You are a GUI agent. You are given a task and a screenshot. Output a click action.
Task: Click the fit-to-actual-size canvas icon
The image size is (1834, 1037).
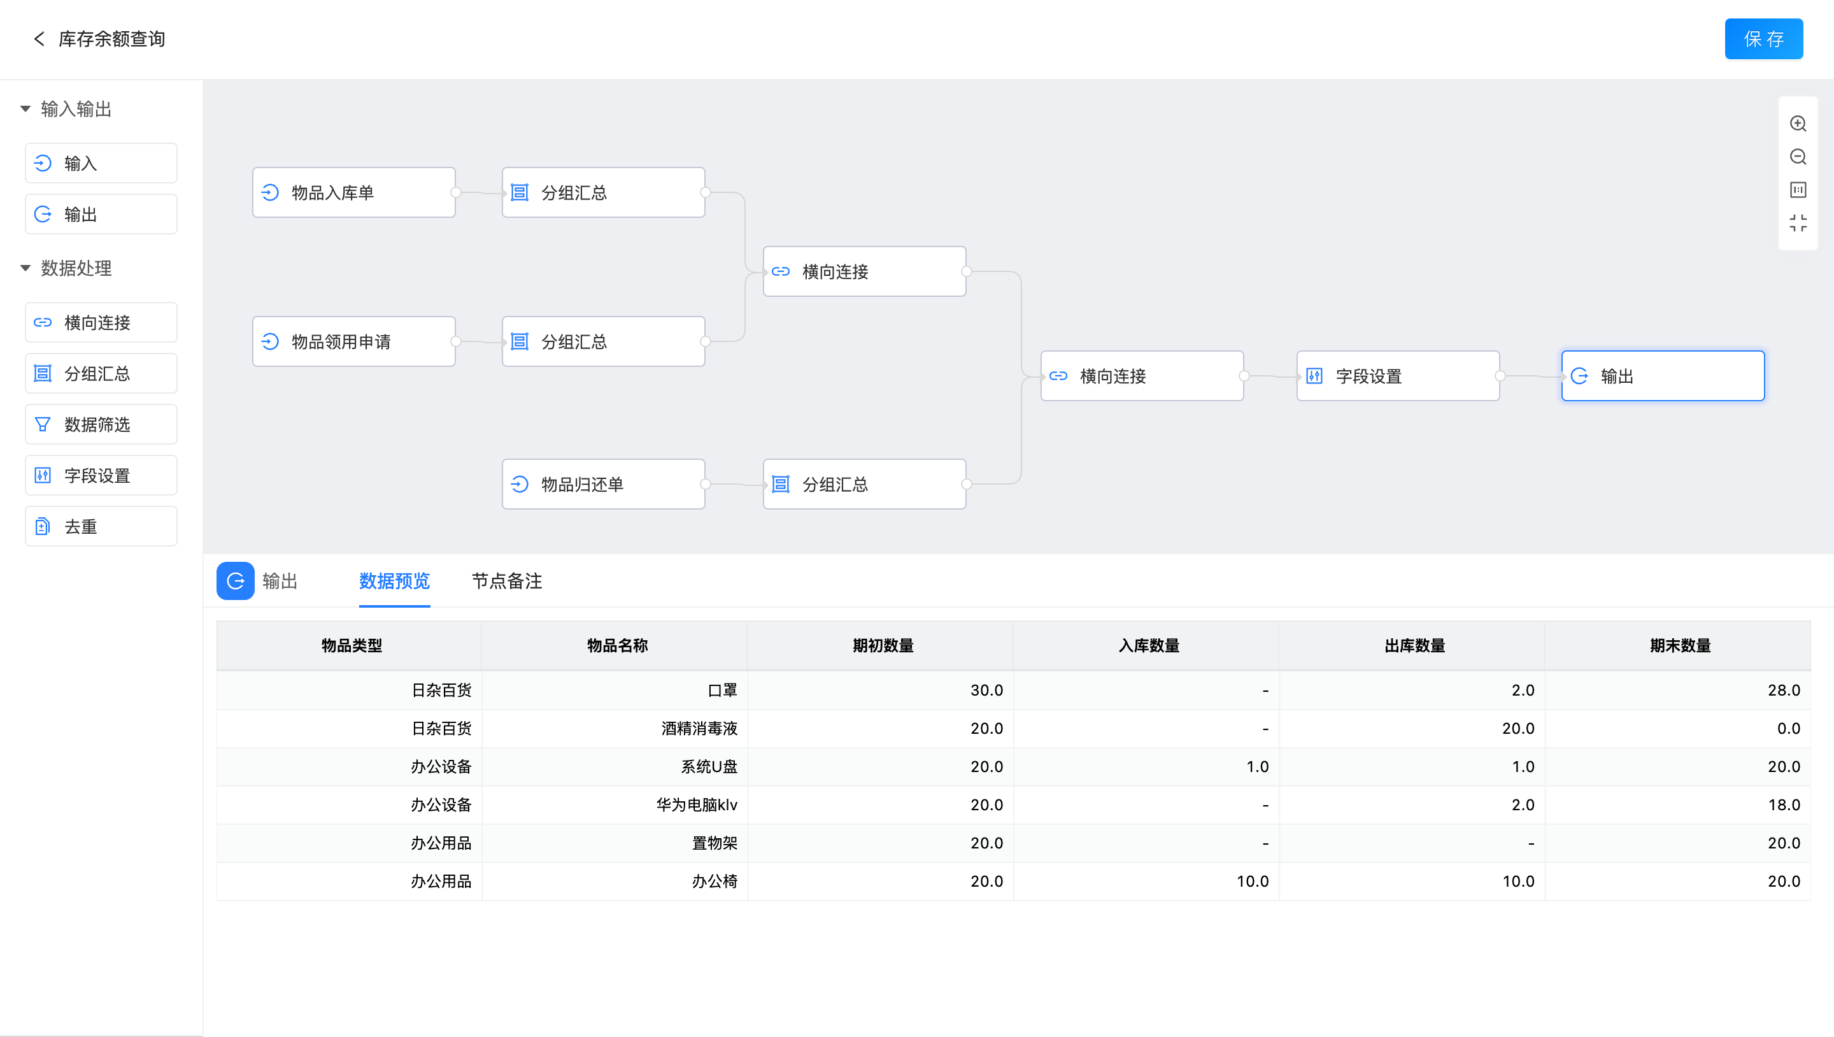1798,189
